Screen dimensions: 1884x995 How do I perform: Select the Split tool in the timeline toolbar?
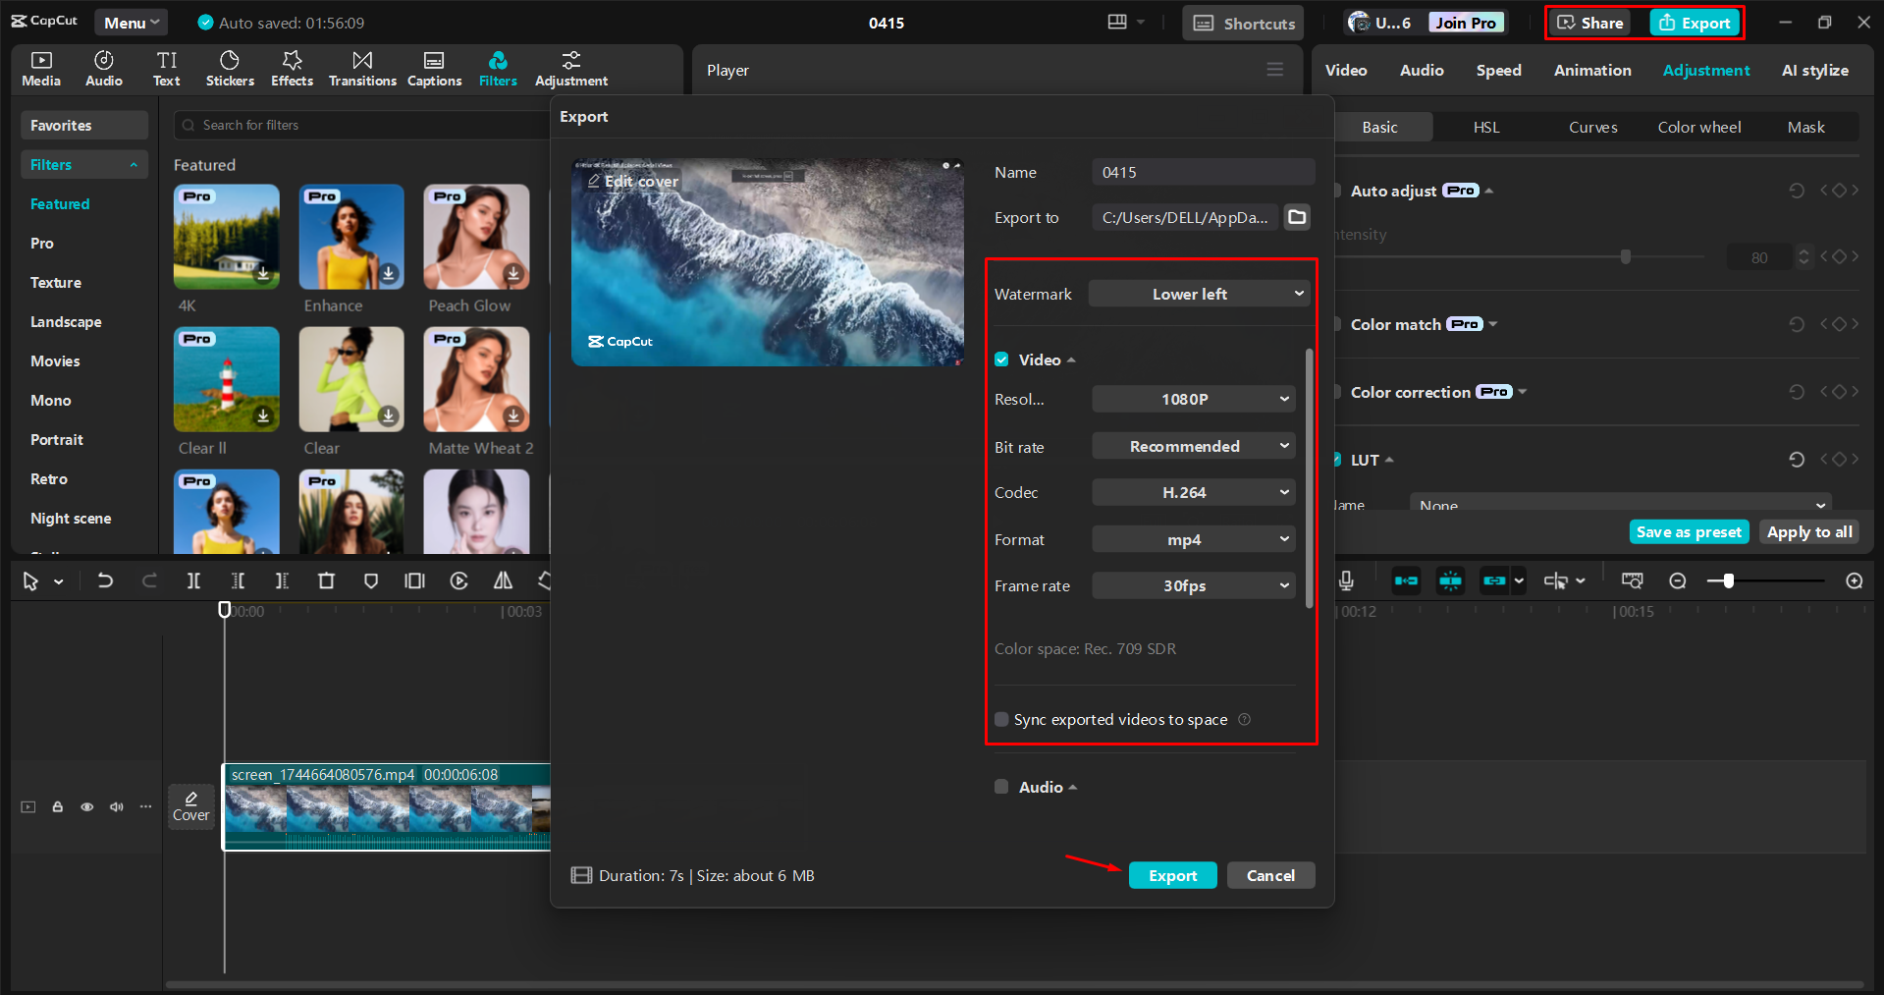[x=193, y=580]
